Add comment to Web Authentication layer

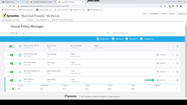[x=173, y=72]
